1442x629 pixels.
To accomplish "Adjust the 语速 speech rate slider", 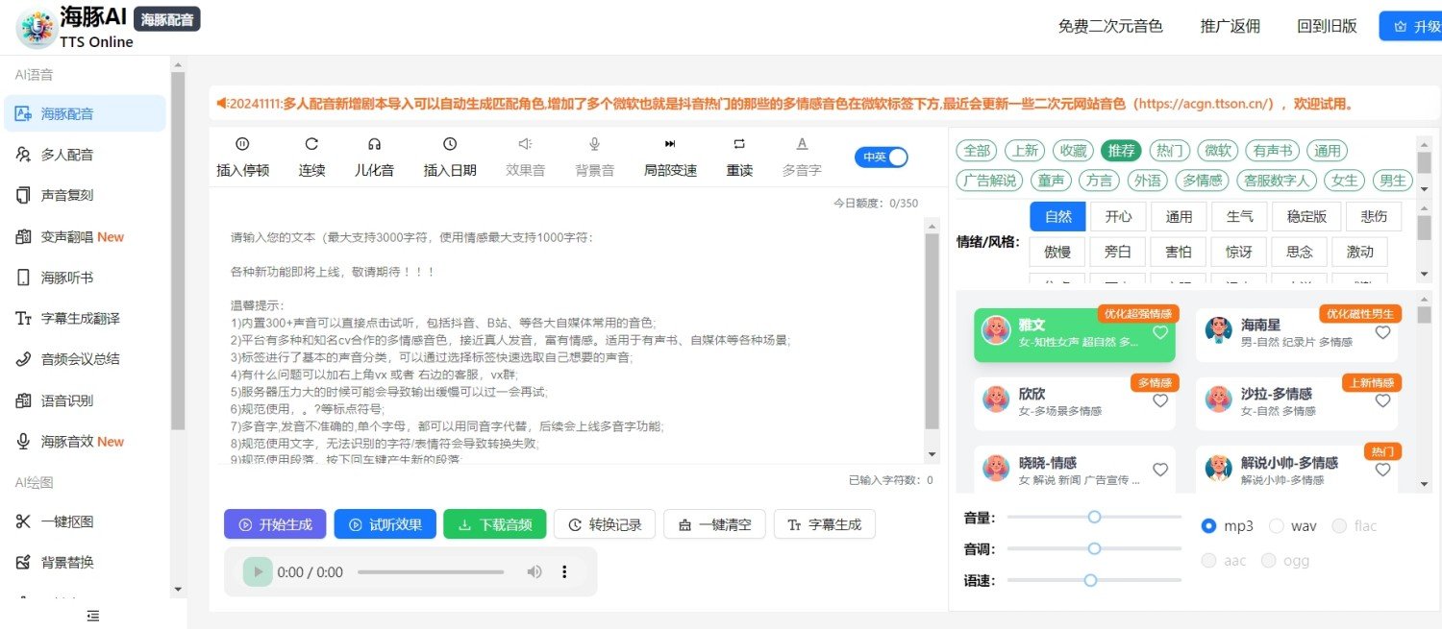I will click(x=1089, y=580).
